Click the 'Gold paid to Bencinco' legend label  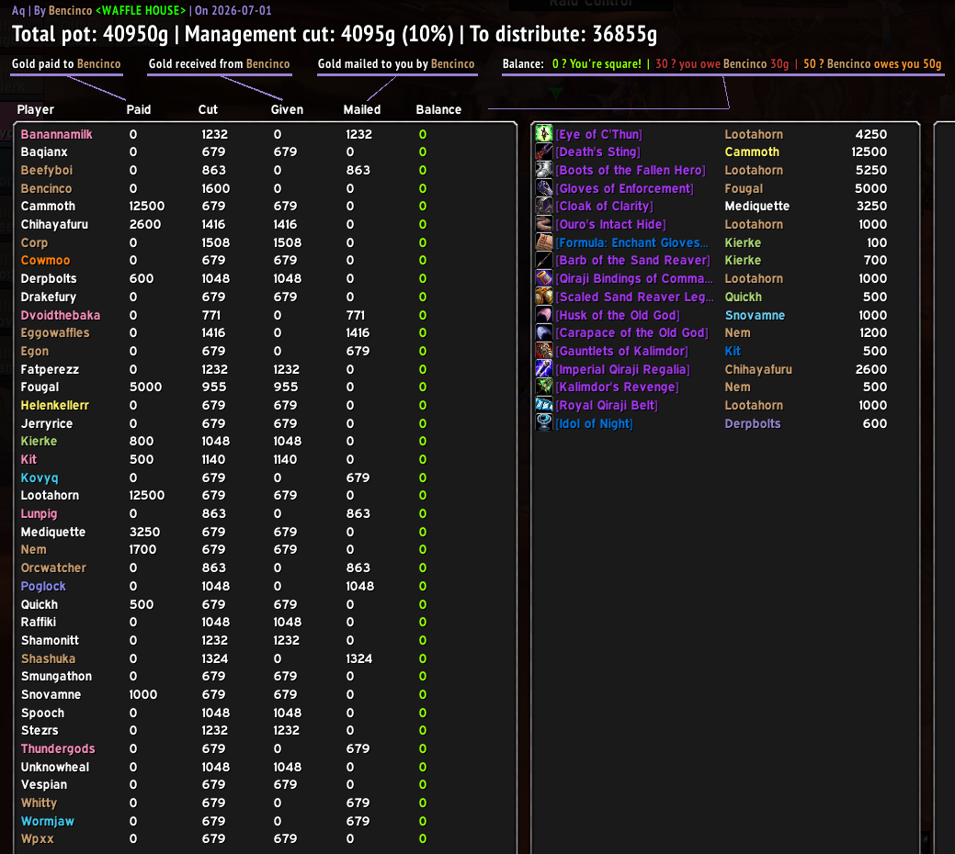pyautogui.click(x=66, y=64)
